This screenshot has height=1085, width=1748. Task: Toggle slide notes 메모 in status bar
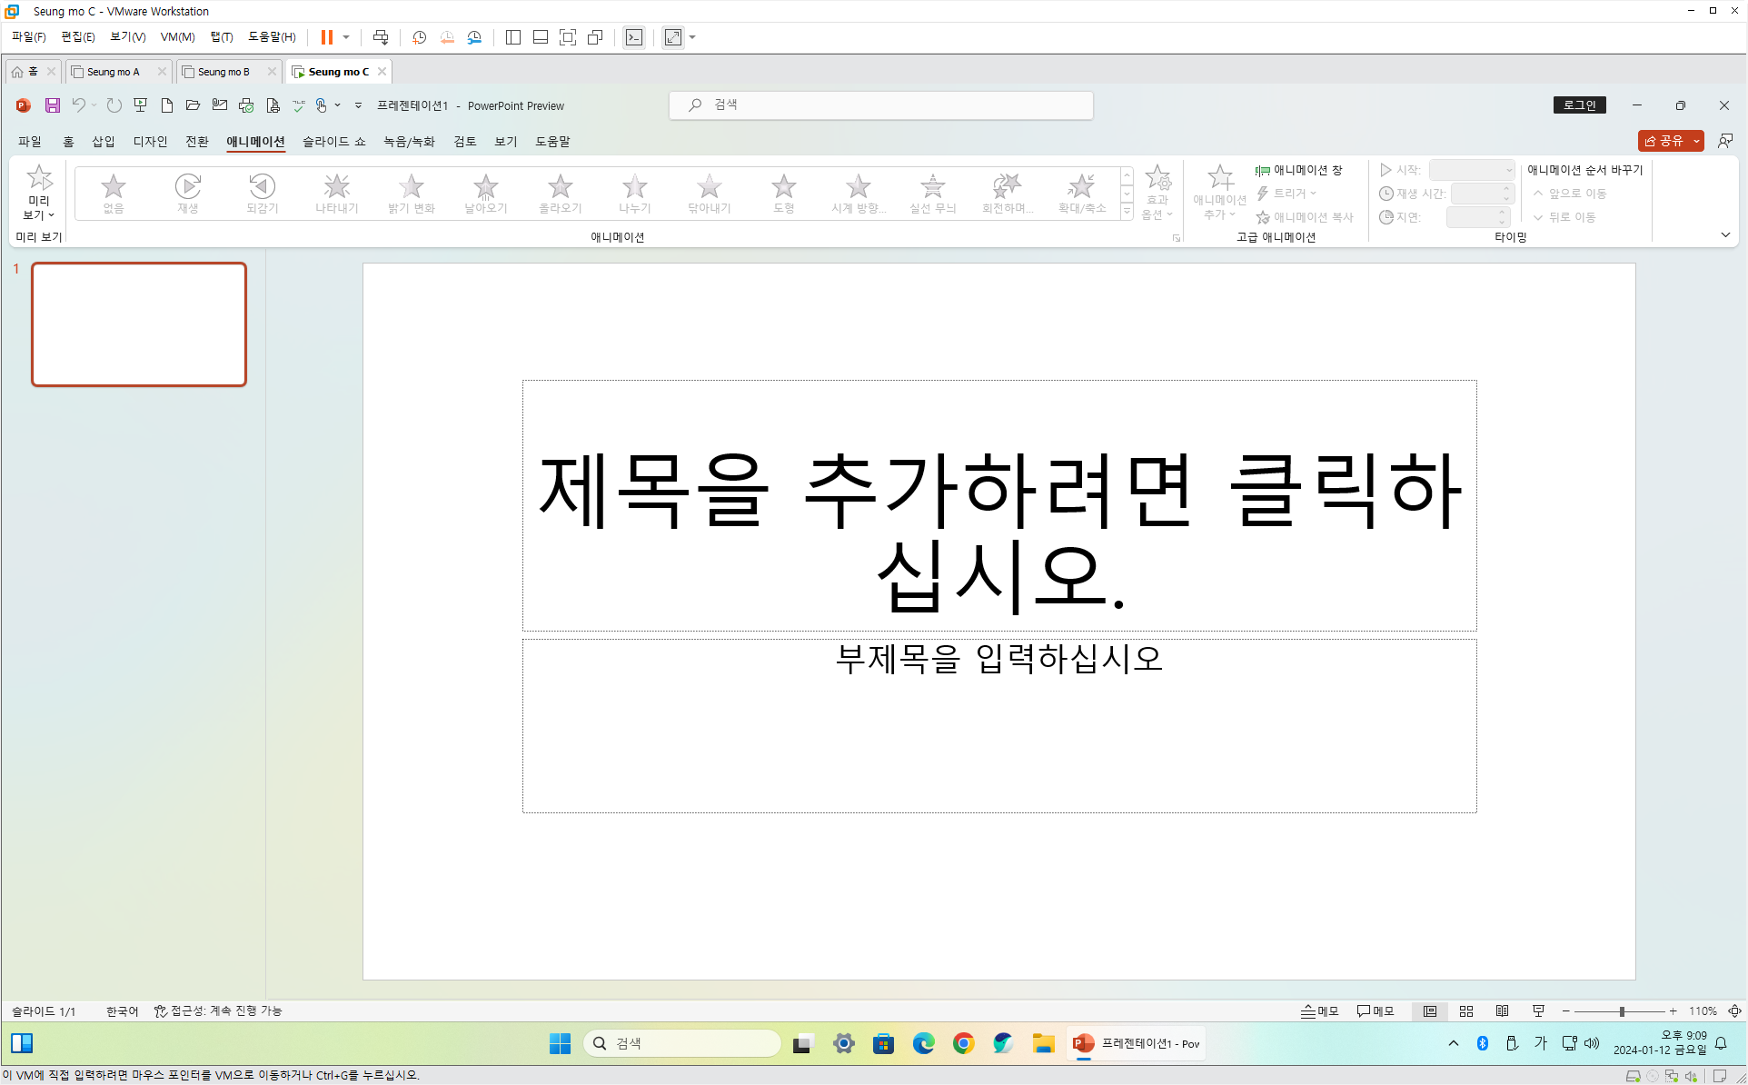point(1319,1010)
